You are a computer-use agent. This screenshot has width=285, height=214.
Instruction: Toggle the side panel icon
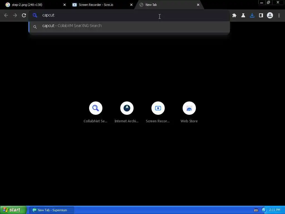pos(261,16)
